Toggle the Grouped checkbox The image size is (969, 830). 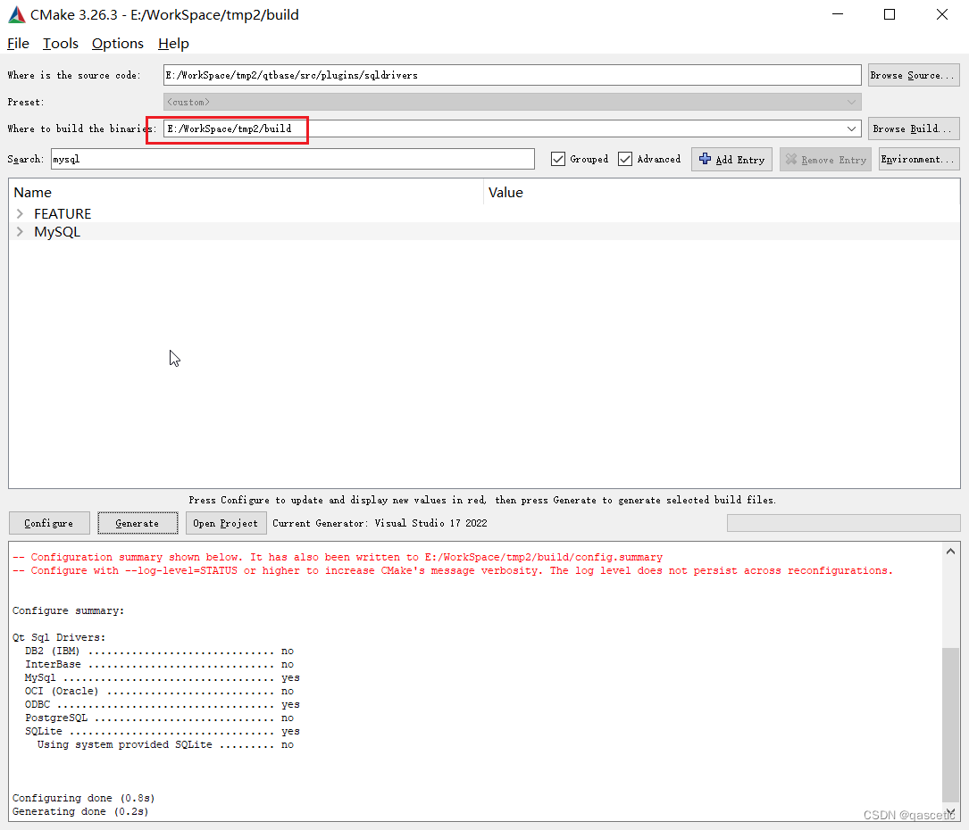point(558,159)
